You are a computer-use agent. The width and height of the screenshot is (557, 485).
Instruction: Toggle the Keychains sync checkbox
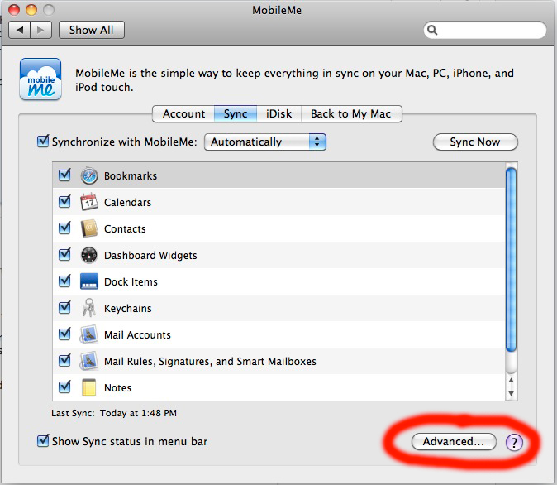(x=64, y=307)
